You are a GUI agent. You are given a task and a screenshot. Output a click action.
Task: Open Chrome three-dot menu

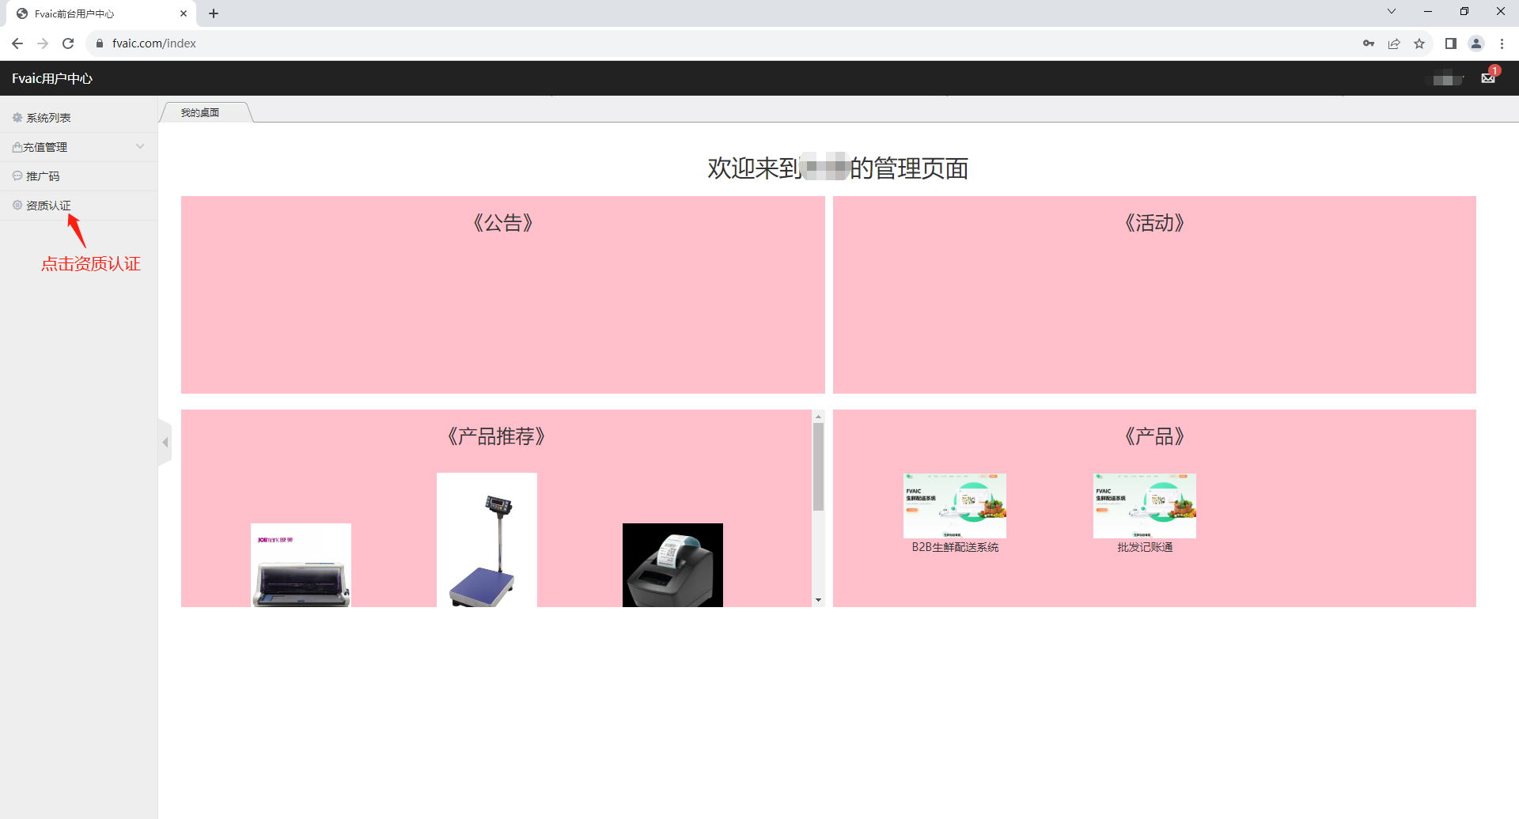pos(1502,43)
